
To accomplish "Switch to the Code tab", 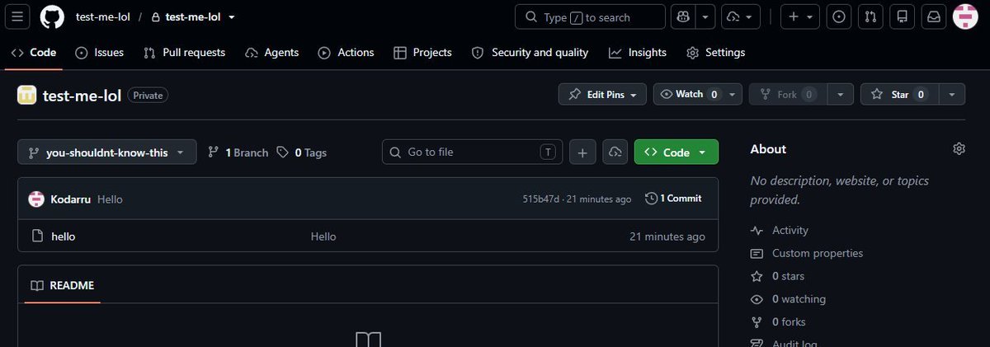I will click(x=34, y=52).
